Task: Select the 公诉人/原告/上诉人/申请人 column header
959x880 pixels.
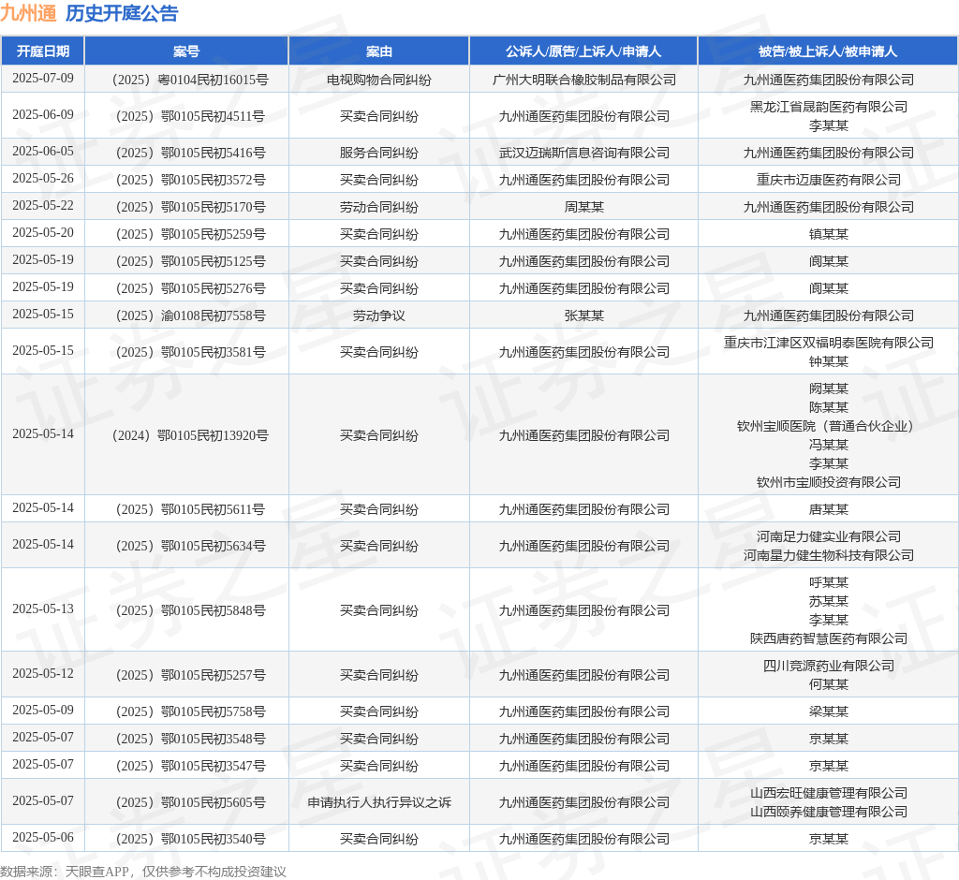Action: [x=583, y=51]
